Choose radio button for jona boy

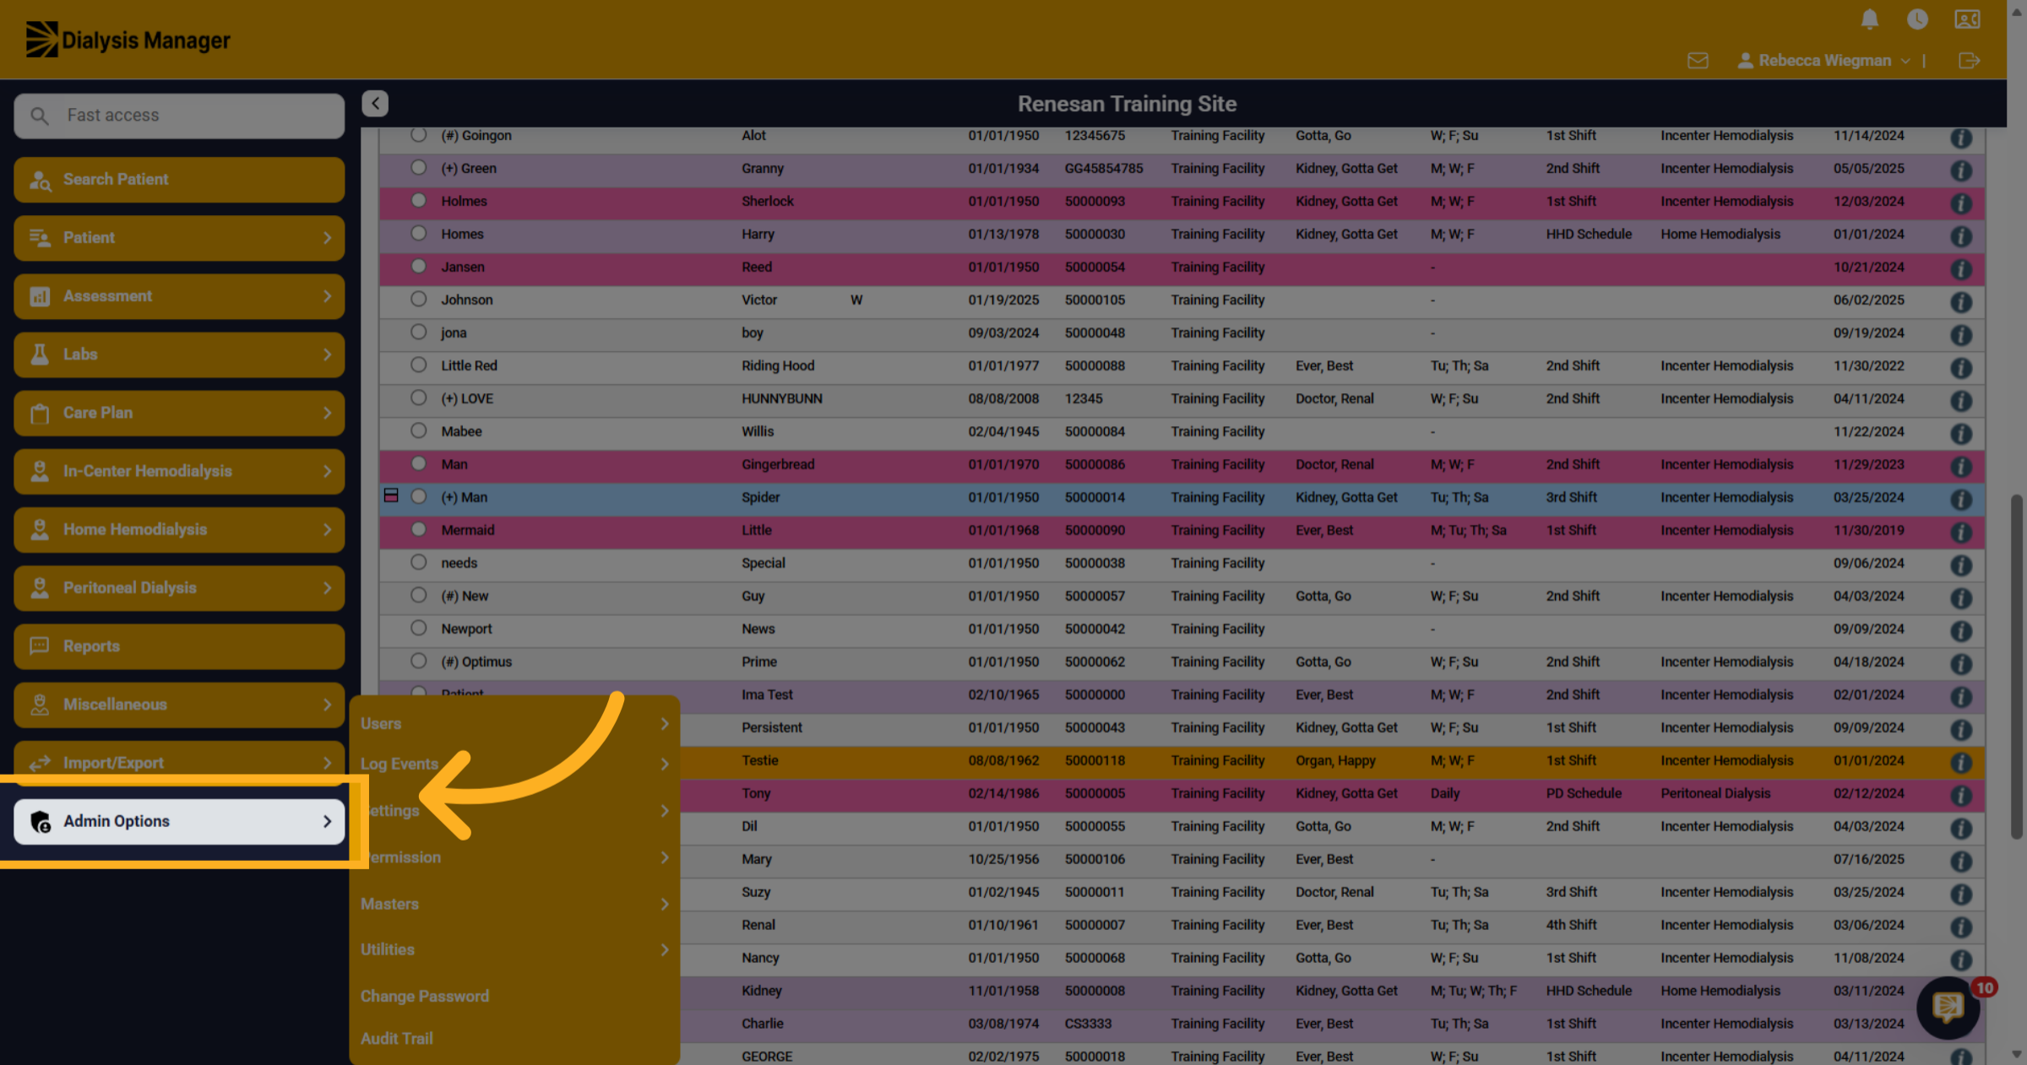pos(418,332)
